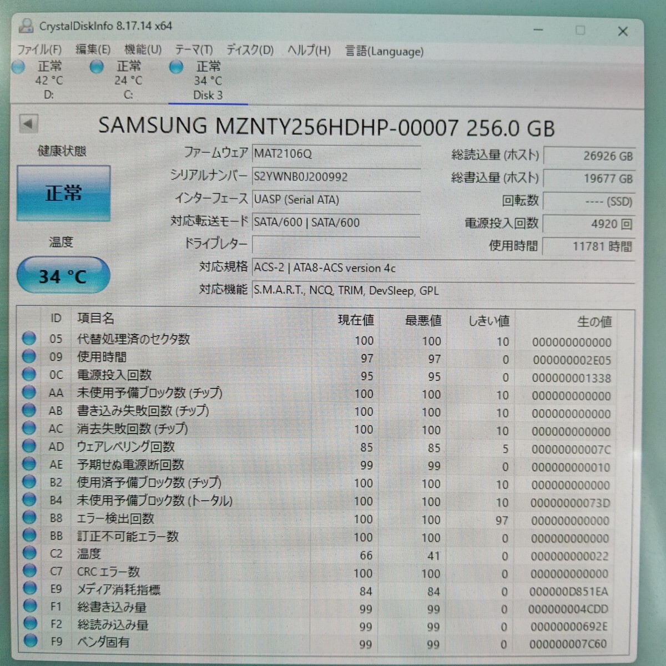Click status circle for drive C:
Image resolution: width=666 pixels, height=666 pixels.
pos(97,67)
